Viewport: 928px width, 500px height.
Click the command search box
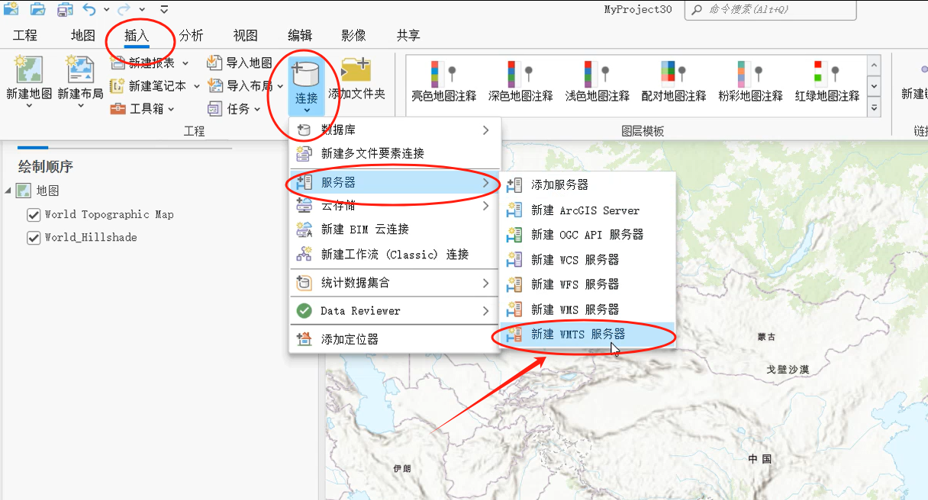tap(771, 10)
